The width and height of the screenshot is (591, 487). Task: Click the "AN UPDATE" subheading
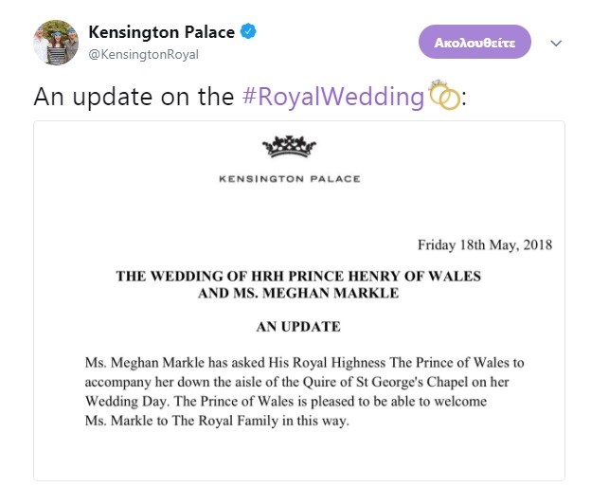[x=298, y=327]
